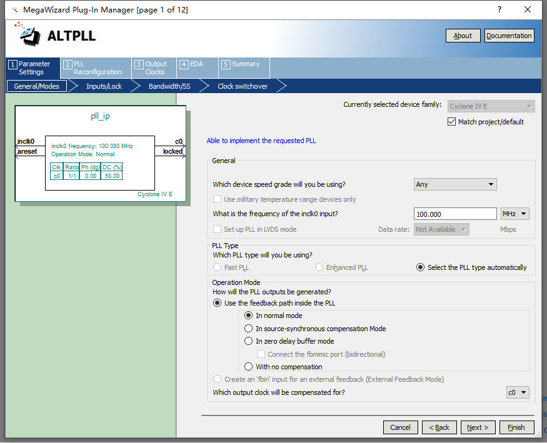Click 'Operation Mode: Normal' text in diagram
Screen dimensions: 547x443
pos(83,154)
